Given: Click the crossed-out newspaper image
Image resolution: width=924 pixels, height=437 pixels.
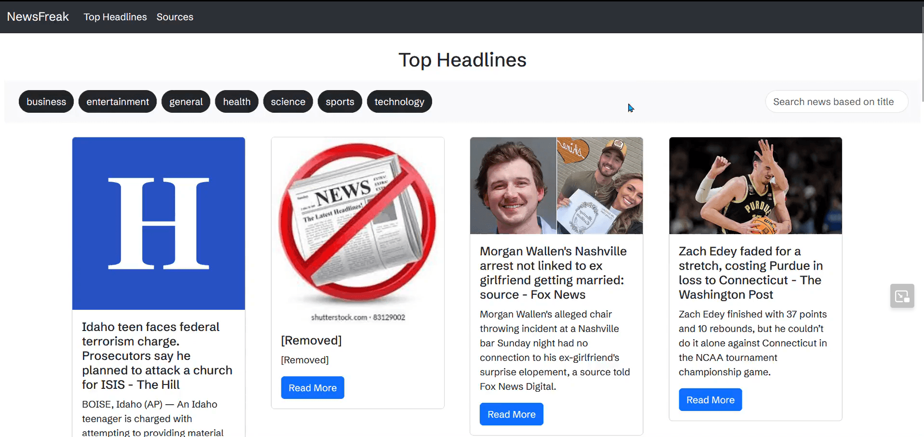Looking at the screenshot, I should (357, 230).
